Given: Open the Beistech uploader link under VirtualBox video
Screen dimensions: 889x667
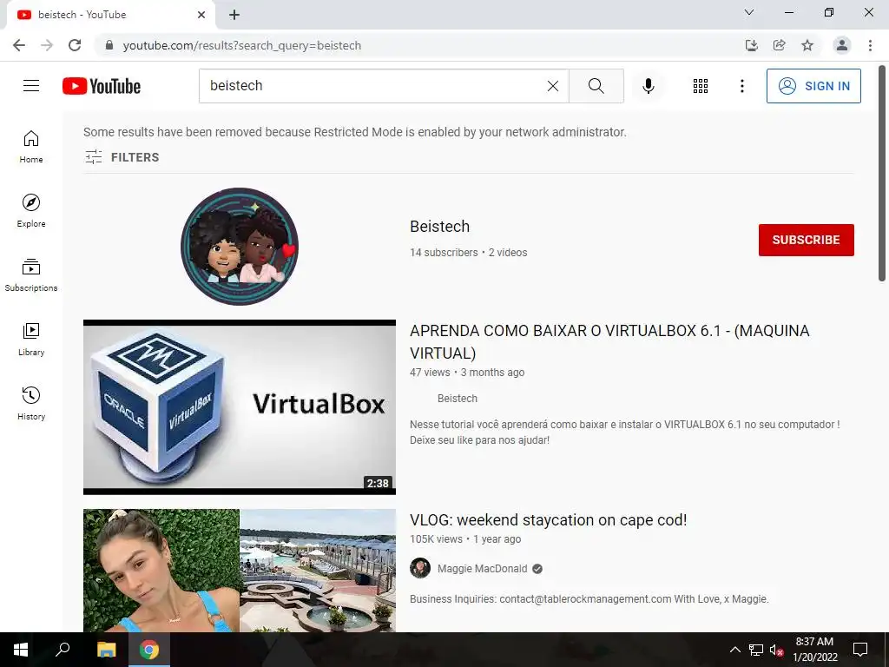Looking at the screenshot, I should 458,399.
